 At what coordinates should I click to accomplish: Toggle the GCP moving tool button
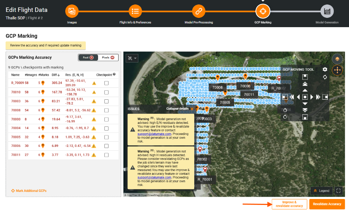(x=337, y=70)
